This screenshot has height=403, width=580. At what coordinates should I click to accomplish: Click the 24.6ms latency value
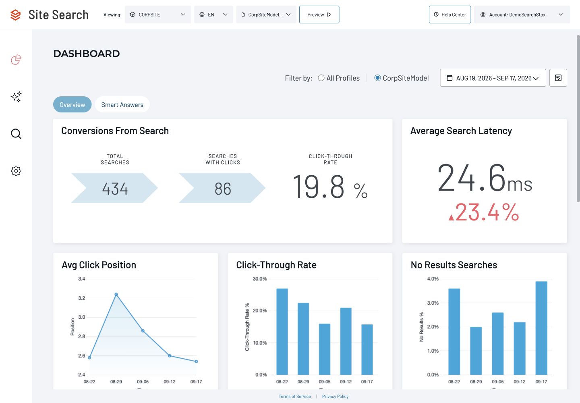tap(485, 178)
